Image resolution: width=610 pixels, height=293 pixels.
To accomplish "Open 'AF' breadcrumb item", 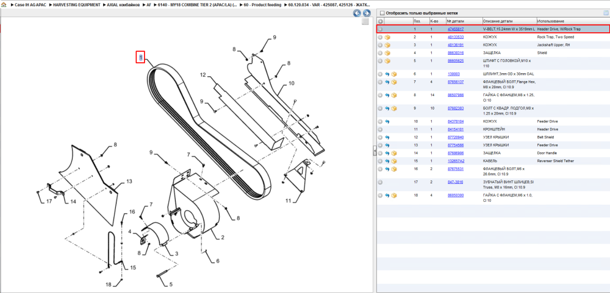I will click(x=149, y=5).
